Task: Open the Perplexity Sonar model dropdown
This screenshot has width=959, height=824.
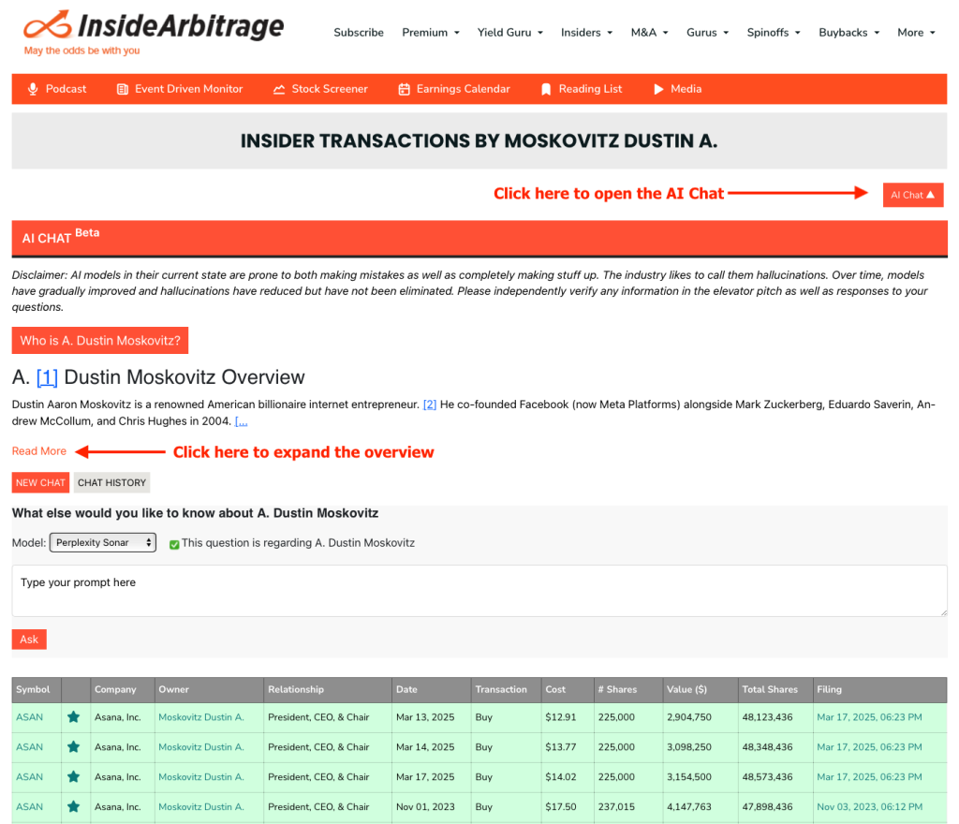Action: point(103,542)
